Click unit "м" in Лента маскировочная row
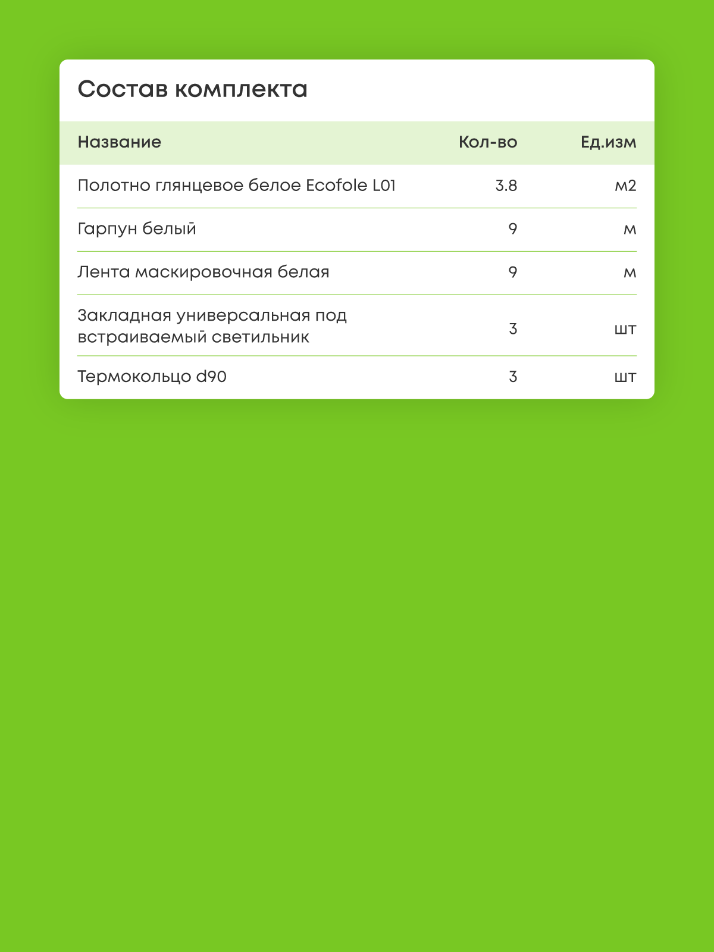The image size is (714, 952). 630,273
